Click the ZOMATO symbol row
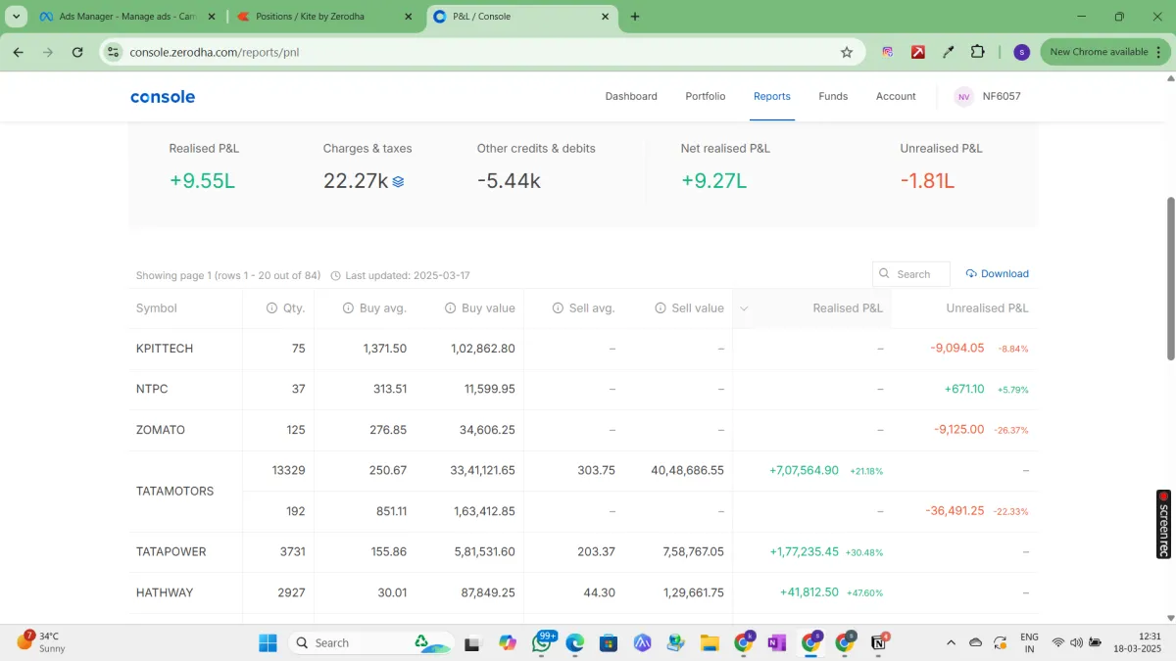 tap(583, 430)
